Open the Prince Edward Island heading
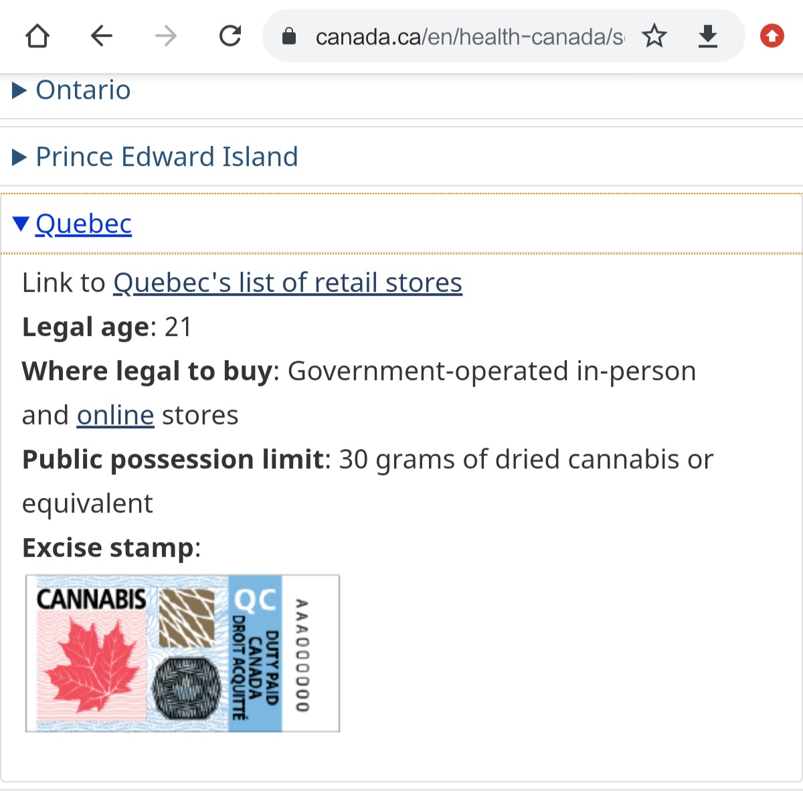This screenshot has width=803, height=791. pos(167,157)
